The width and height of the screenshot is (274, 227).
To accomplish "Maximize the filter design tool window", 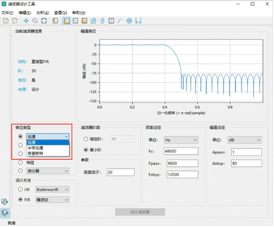I will pyautogui.click(x=253, y=4).
